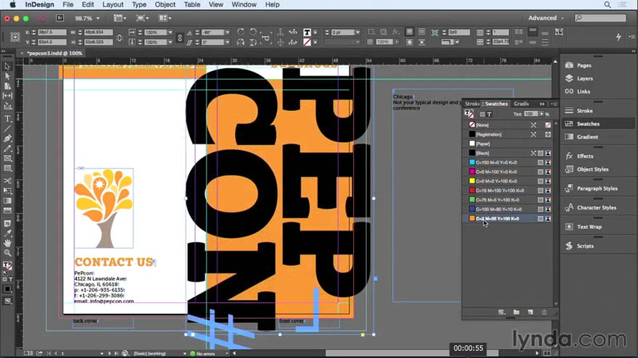Switch to the Gradient tab in floating panel
This screenshot has width=638, height=358.
coord(521,104)
